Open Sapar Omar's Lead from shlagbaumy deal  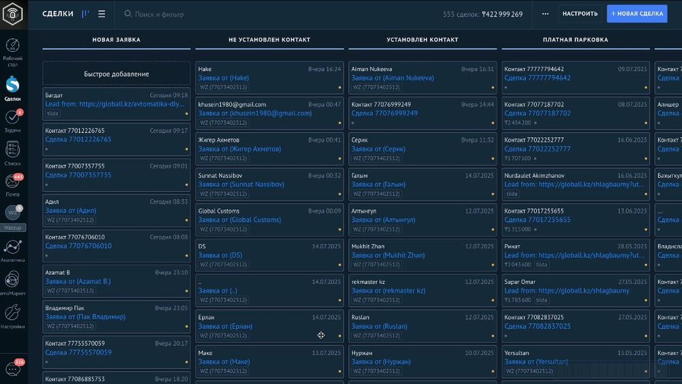tap(567, 291)
